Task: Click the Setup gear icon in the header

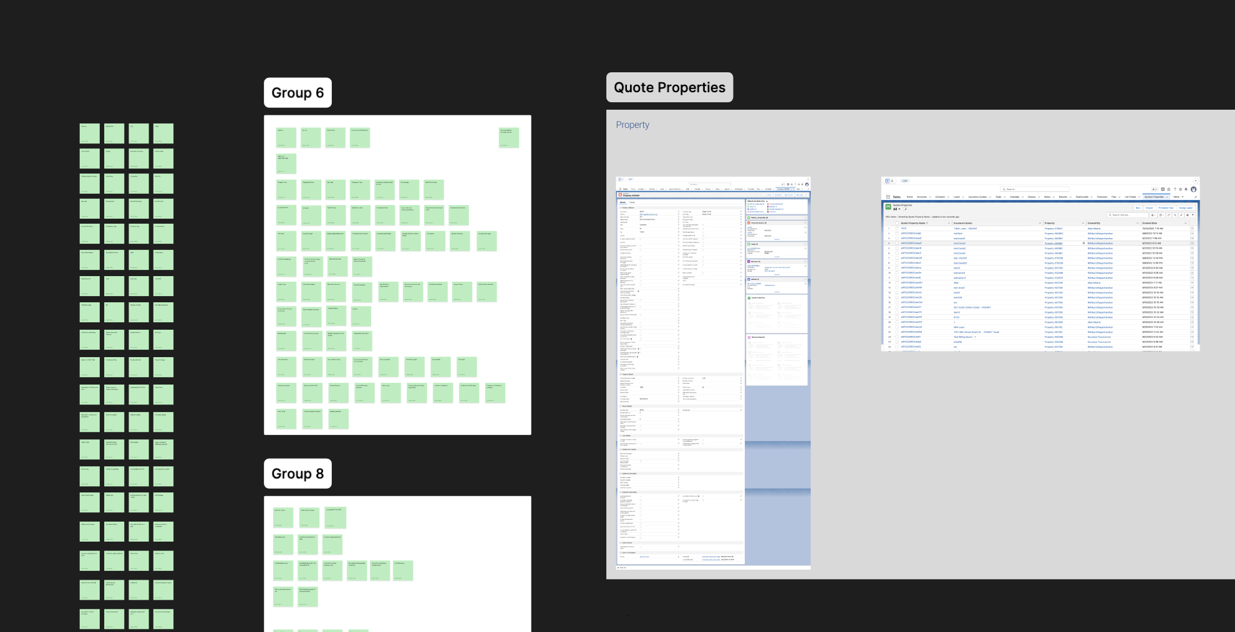Action: pyautogui.click(x=1180, y=189)
